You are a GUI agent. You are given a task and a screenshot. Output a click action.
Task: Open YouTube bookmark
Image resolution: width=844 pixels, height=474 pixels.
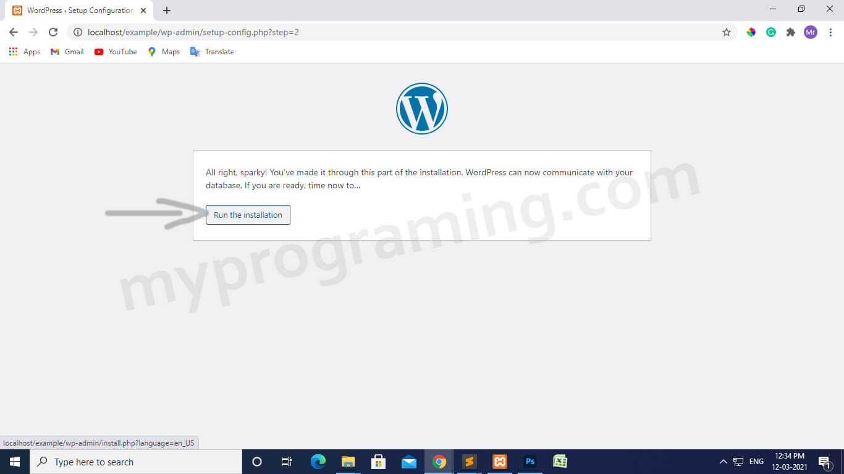(x=116, y=52)
